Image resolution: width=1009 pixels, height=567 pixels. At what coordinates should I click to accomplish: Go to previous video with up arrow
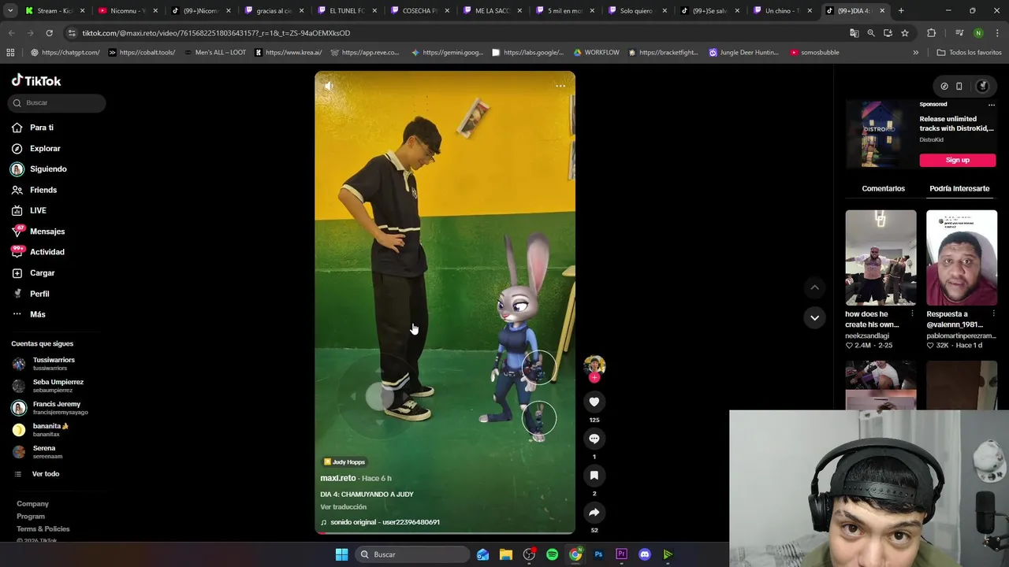pyautogui.click(x=814, y=287)
